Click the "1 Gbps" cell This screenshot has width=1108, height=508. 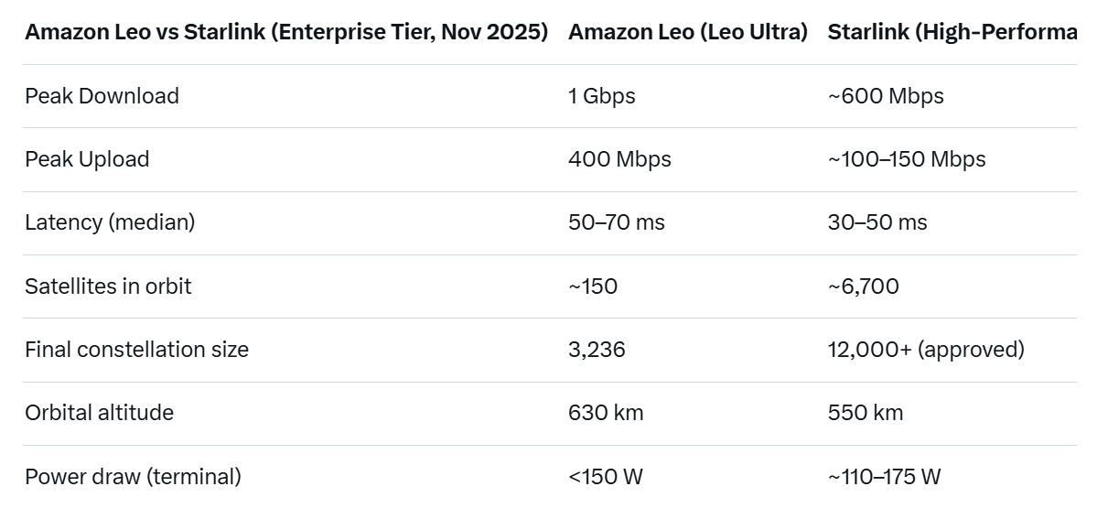coord(601,96)
